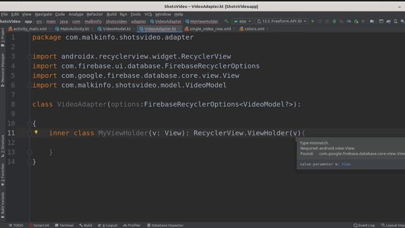Open the Build tool window

[85, 225]
